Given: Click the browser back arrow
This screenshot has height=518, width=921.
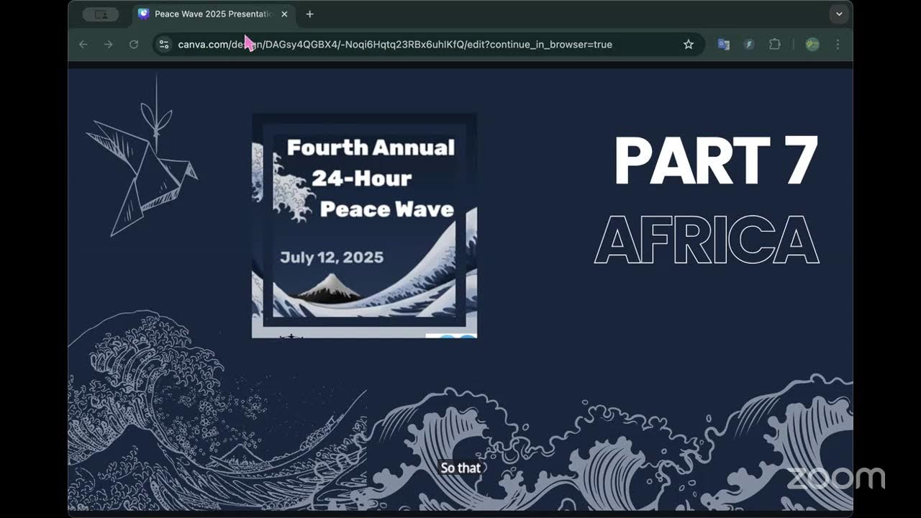Looking at the screenshot, I should pos(83,45).
